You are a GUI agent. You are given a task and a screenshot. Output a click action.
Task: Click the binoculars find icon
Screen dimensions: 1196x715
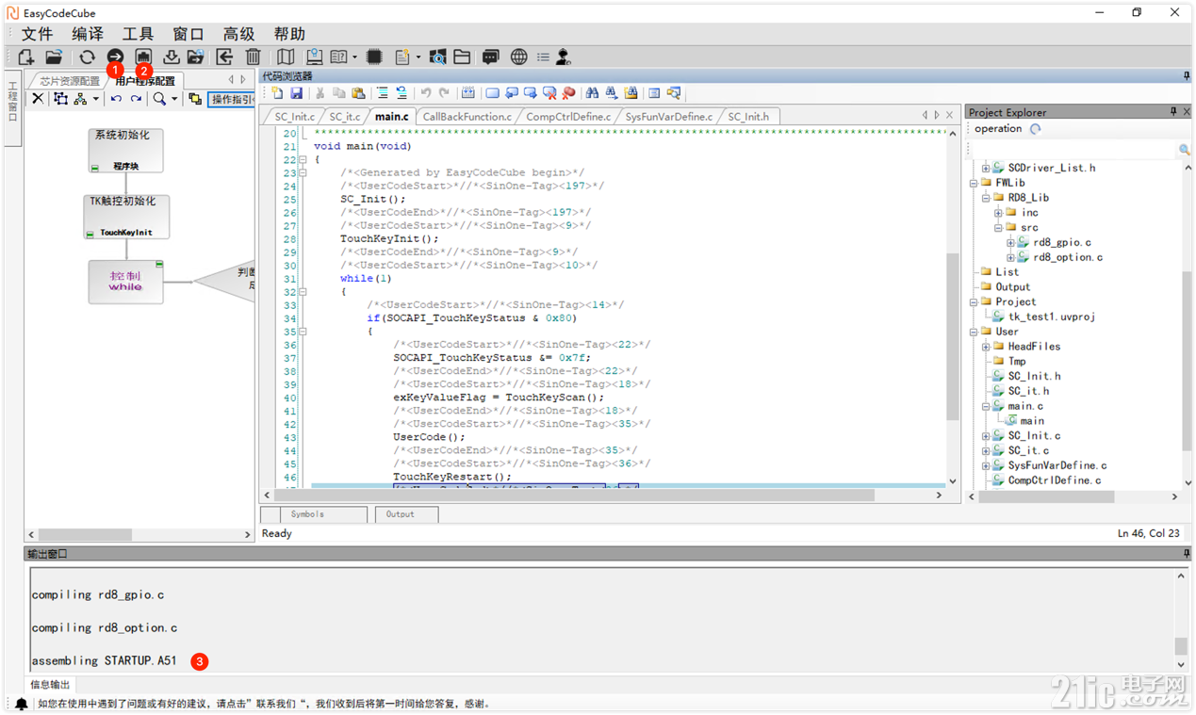[592, 93]
